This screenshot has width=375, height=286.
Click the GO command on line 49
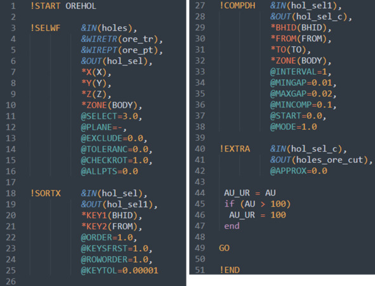click(224, 248)
